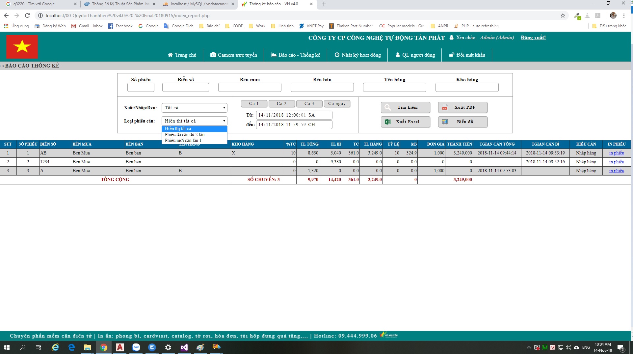Click the volume icon in system tray
This screenshot has width=633, height=354.
(x=568, y=347)
